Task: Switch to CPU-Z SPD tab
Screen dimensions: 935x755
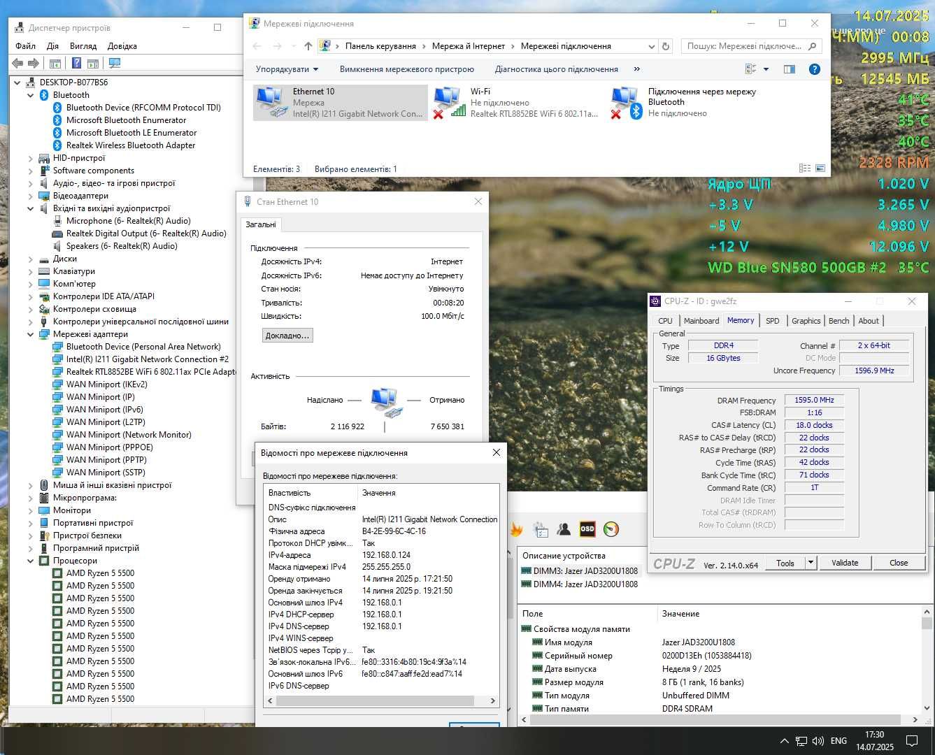Action: point(773,321)
